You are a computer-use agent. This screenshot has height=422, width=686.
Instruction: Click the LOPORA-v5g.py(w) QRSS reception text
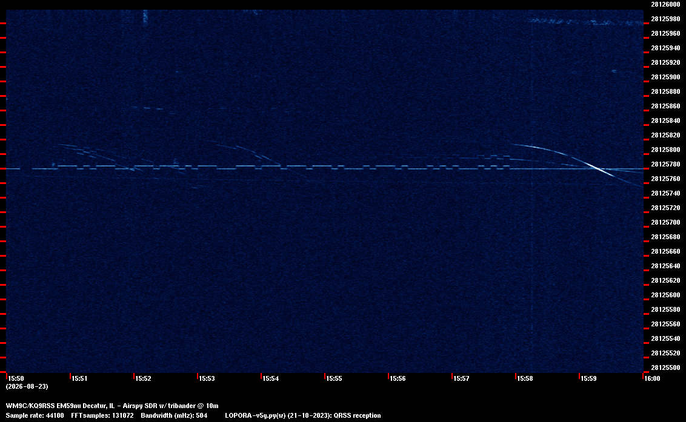pyautogui.click(x=303, y=415)
